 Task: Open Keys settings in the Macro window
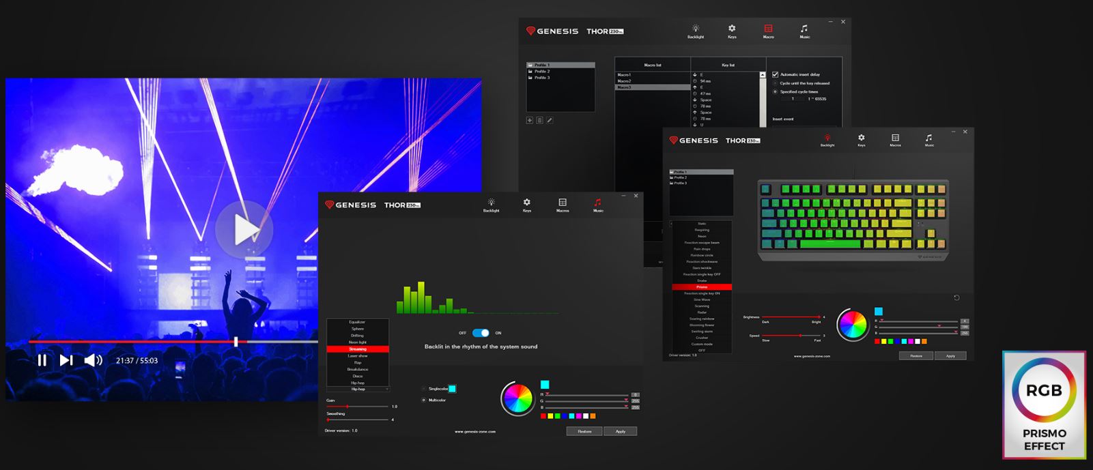pos(732,31)
